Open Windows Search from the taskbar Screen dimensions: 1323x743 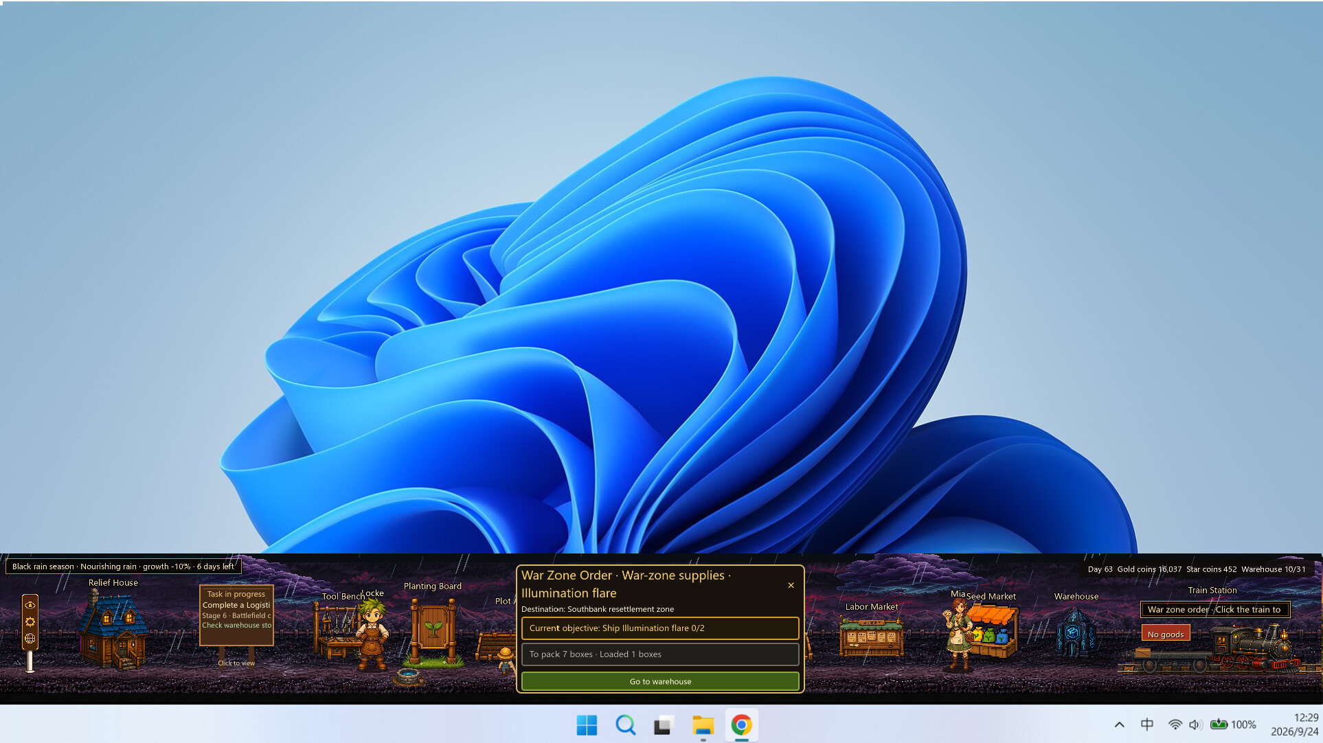click(625, 724)
